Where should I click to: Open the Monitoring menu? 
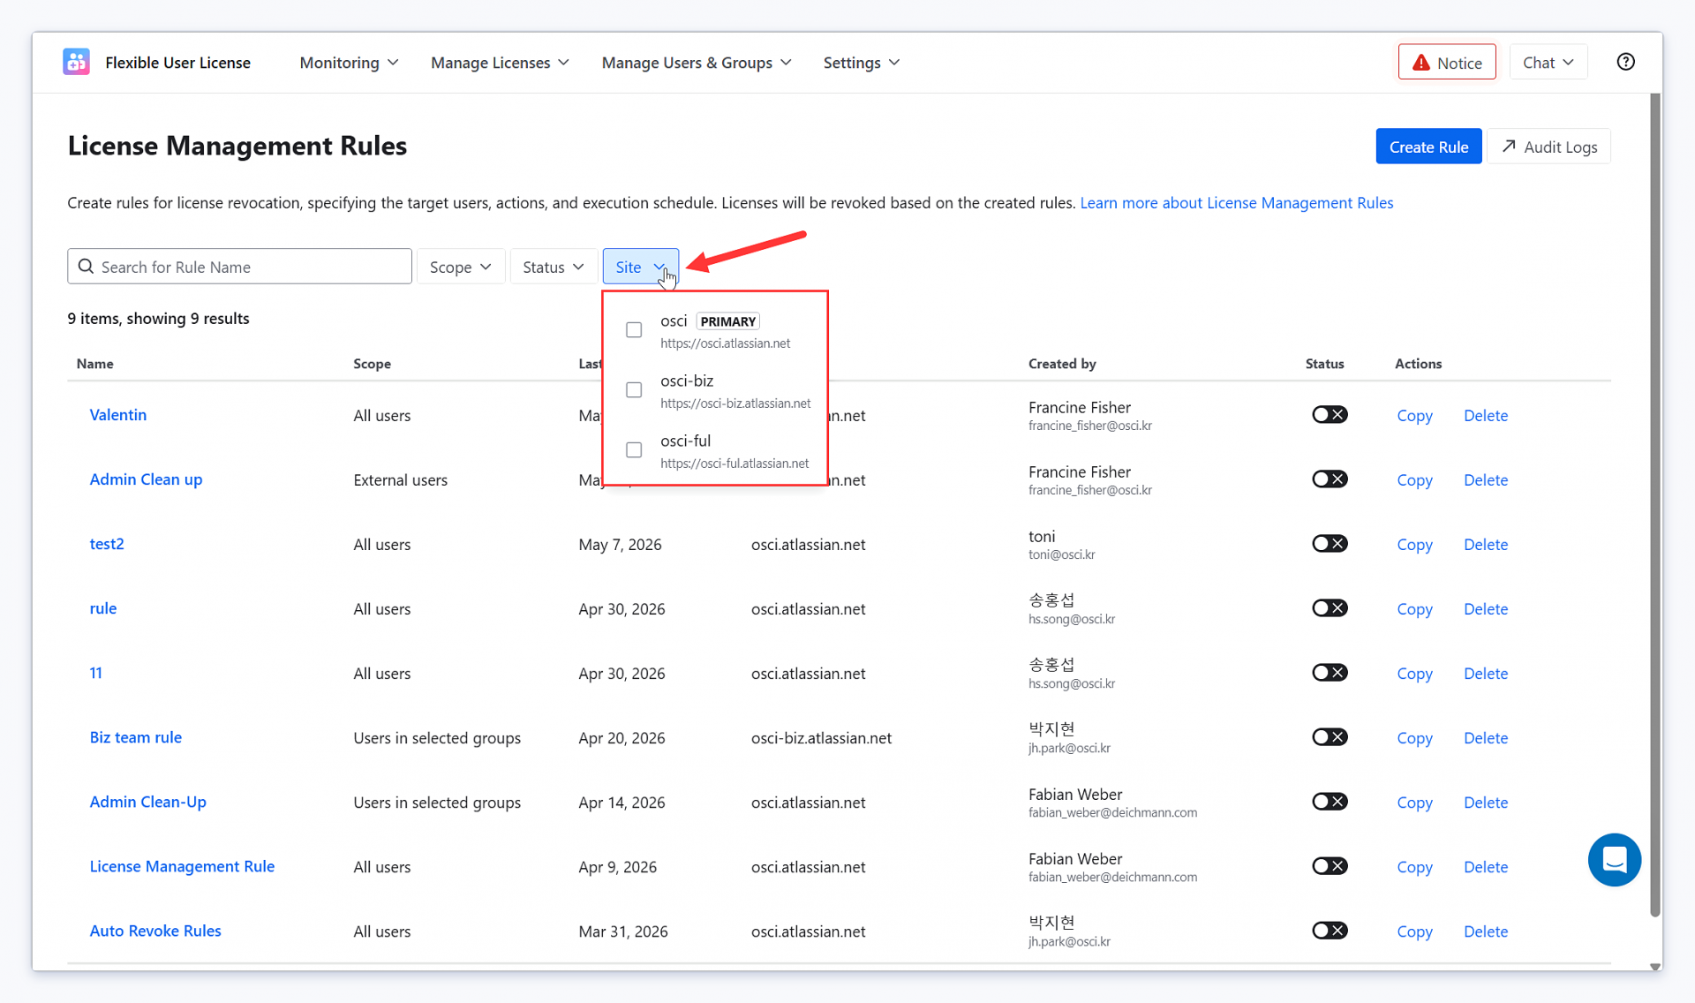pos(349,63)
